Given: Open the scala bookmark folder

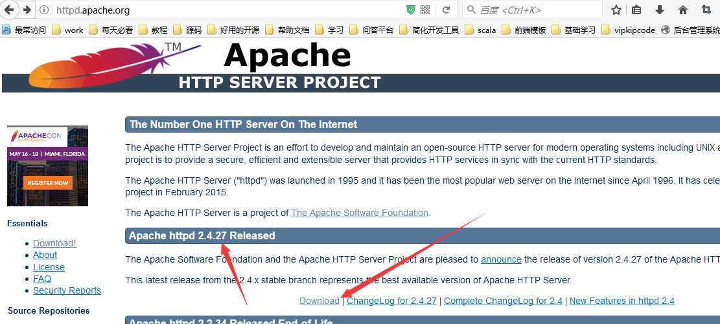Looking at the screenshot, I should coord(480,30).
